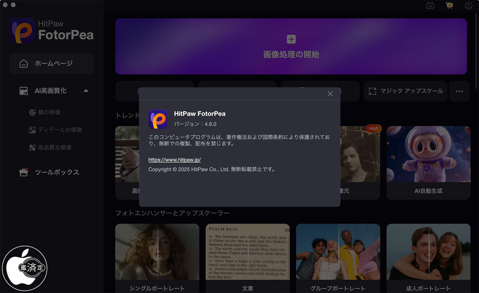The width and height of the screenshot is (479, 293).
Task: Click the ツールボックス toolbox icon
Action: tap(24, 172)
